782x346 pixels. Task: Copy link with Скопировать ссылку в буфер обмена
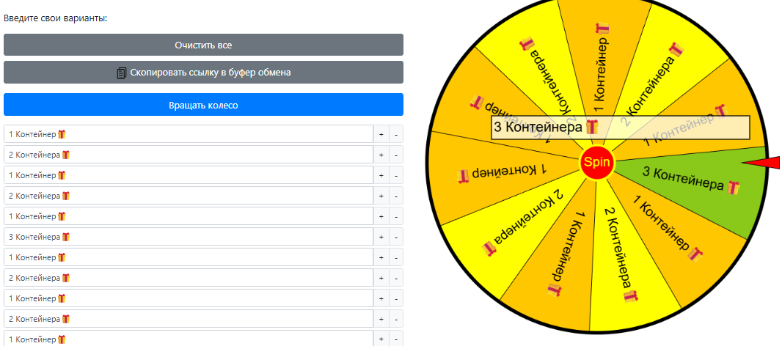(x=203, y=73)
